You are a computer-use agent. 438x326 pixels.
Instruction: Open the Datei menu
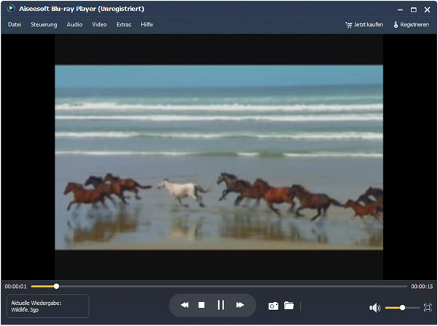pyautogui.click(x=15, y=25)
